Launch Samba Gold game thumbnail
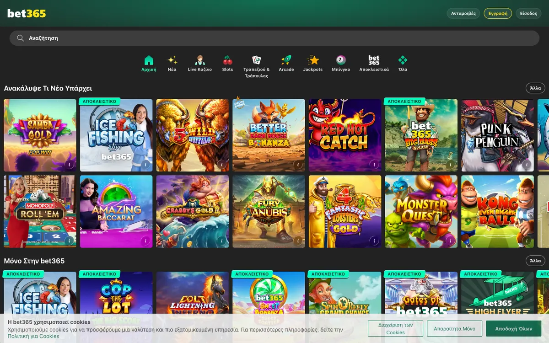 coord(40,135)
